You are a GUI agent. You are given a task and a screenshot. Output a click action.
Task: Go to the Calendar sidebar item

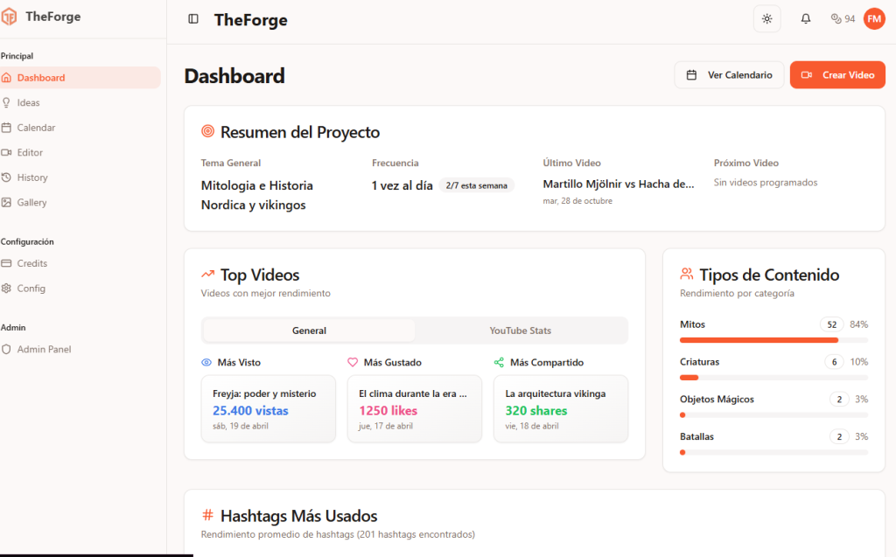(36, 128)
